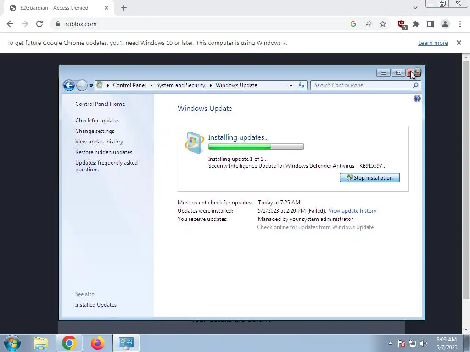This screenshot has height=352, width=470.
Task: Click Check online for updates from Windows Update
Action: [x=315, y=227]
